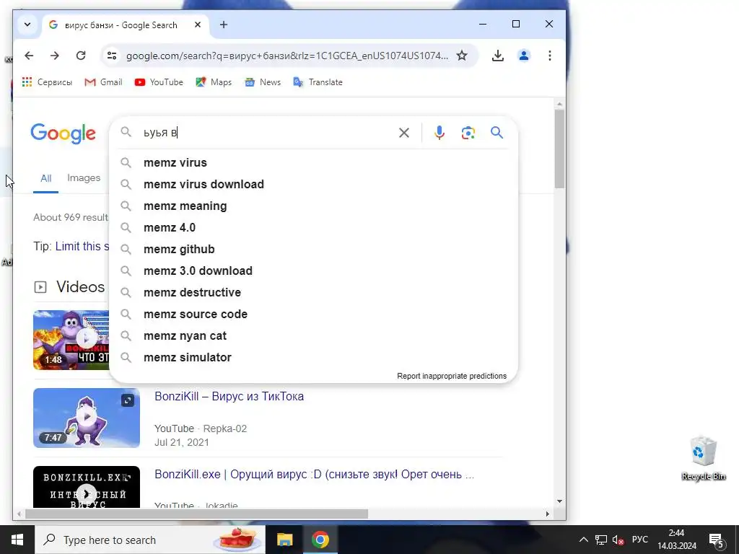
Task: Open the BONZIKILL.EXE black video thumbnail
Action: pos(87,487)
